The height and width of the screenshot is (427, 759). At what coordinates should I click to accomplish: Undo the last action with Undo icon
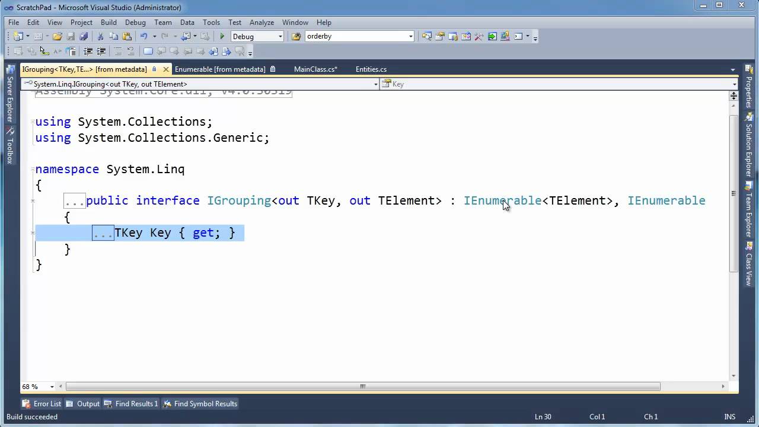pyautogui.click(x=143, y=36)
